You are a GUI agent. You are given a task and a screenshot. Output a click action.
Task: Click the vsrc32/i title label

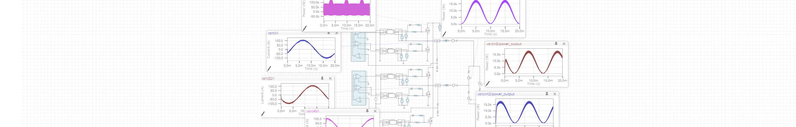tap(267, 78)
